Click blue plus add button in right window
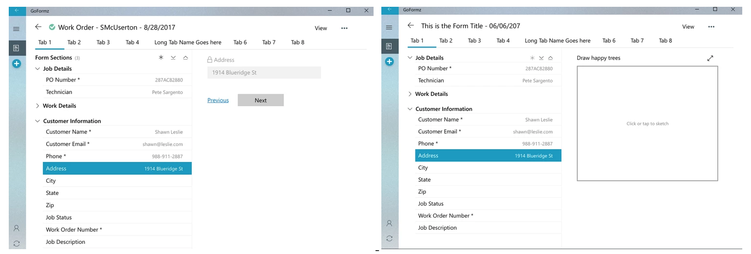Image resolution: width=751 pixels, height=254 pixels. pyautogui.click(x=389, y=62)
